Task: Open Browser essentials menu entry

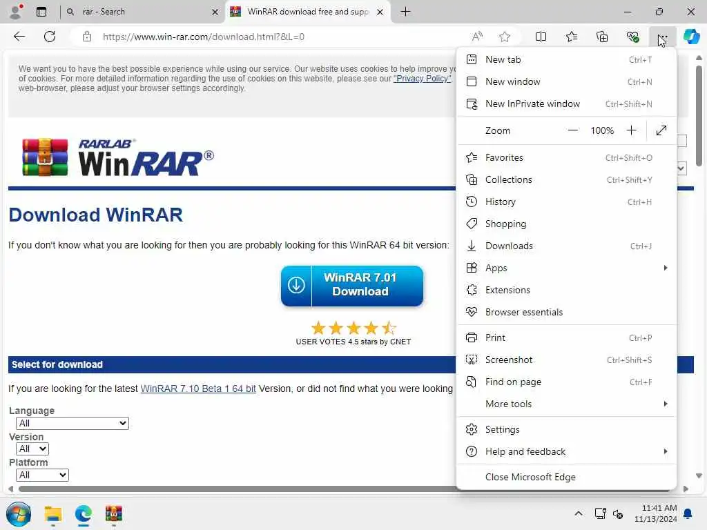Action: (566, 313)
